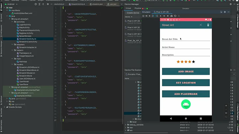Screen dimensions: 239x134
Task: Click Select Opened File target icon in Project panel
Action: pyautogui.click(x=36, y=4)
